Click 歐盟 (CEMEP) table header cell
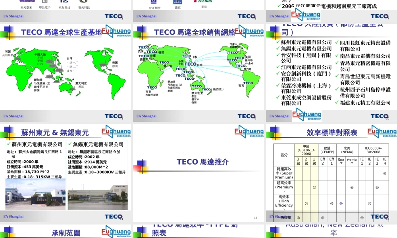Image resolution: width=397 pixels, height=238 pixels. (x=327, y=150)
